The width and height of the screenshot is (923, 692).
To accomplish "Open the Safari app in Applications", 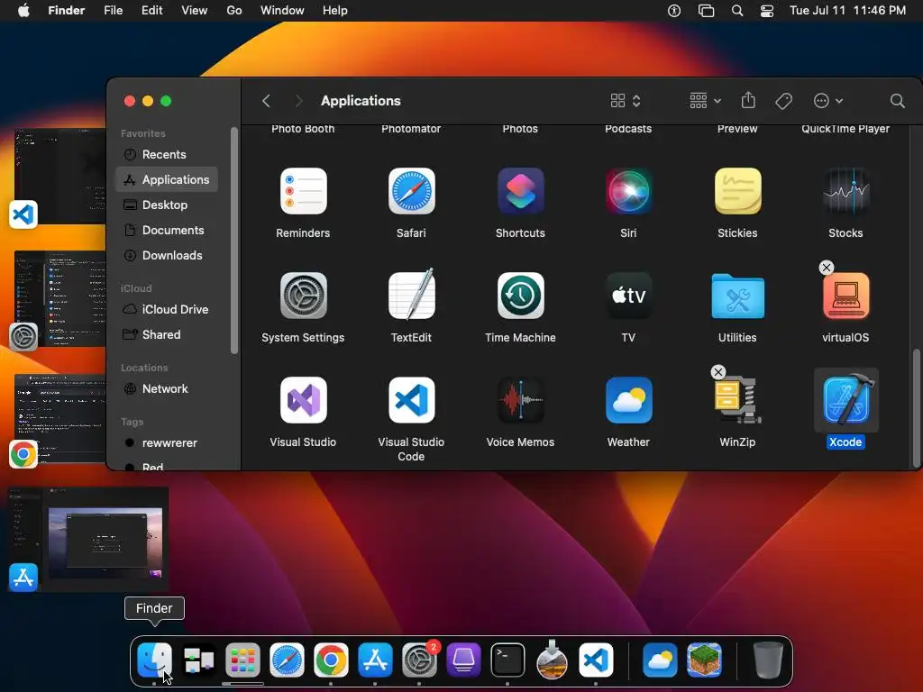I will (x=411, y=191).
